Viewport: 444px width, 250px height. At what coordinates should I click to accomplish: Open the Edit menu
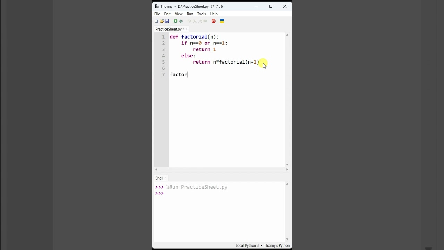pos(168,14)
